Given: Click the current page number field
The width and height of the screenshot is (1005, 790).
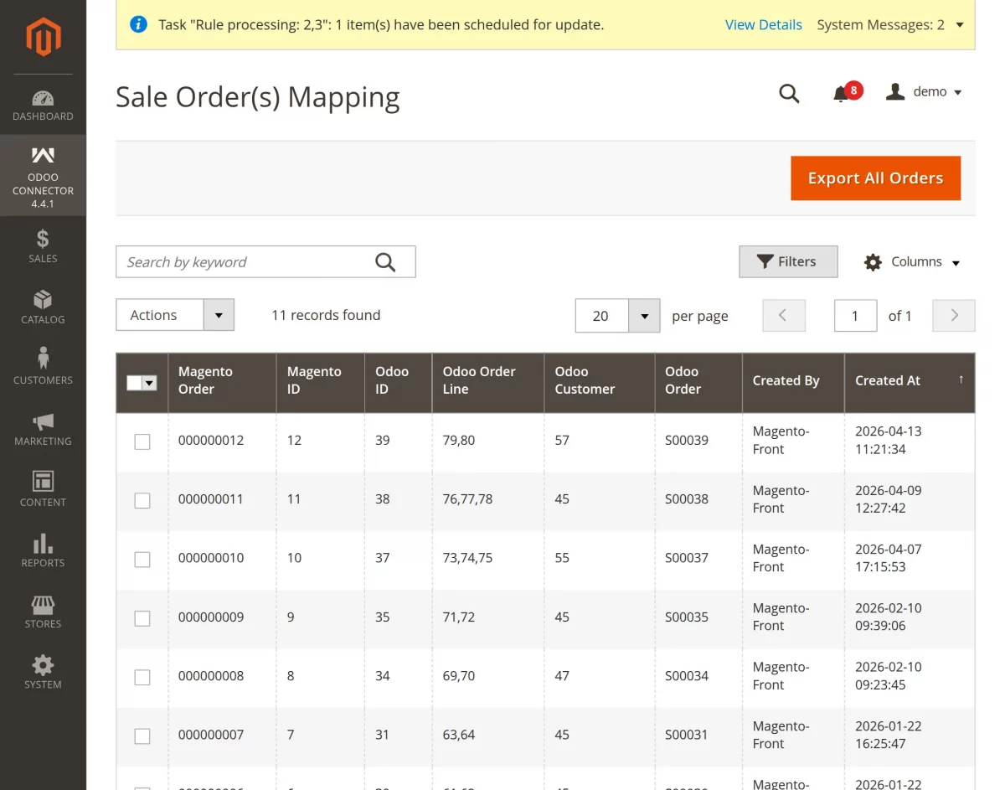Looking at the screenshot, I should coord(855,316).
